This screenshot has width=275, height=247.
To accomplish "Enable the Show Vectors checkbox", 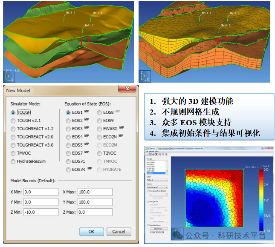I will 148,201.
